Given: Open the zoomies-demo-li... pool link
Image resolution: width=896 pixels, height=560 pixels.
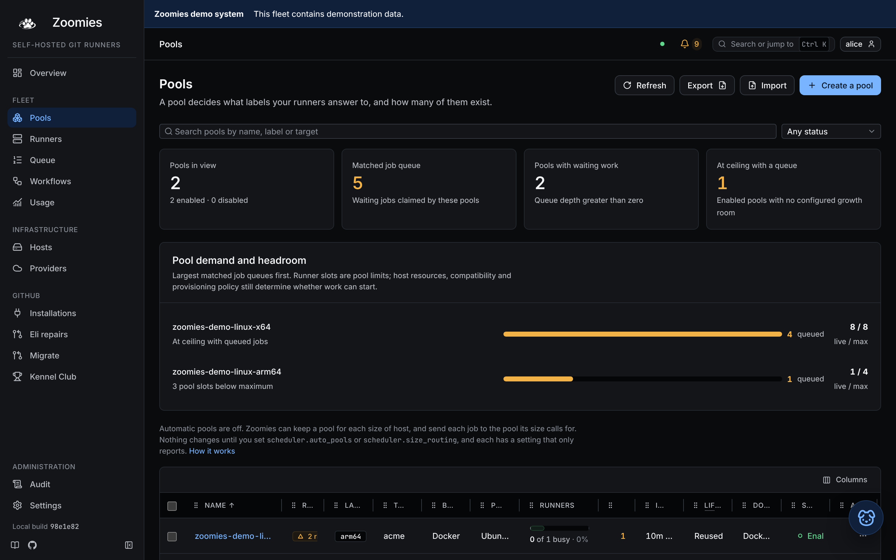Looking at the screenshot, I should pyautogui.click(x=233, y=536).
